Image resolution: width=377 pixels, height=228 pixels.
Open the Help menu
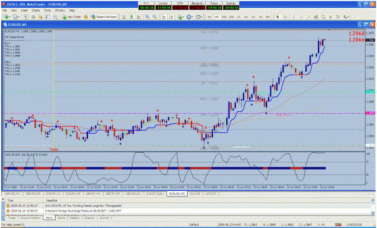(72, 11)
